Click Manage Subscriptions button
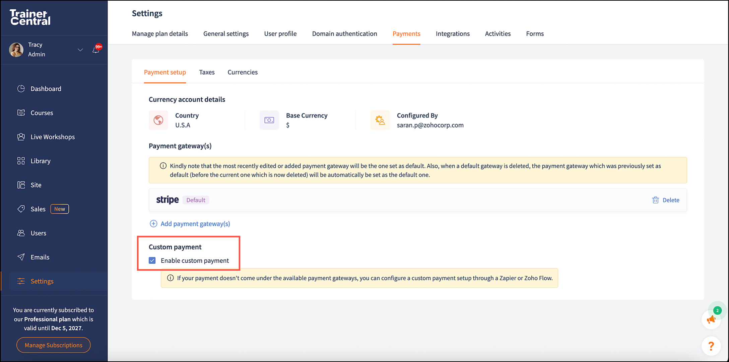 click(54, 345)
